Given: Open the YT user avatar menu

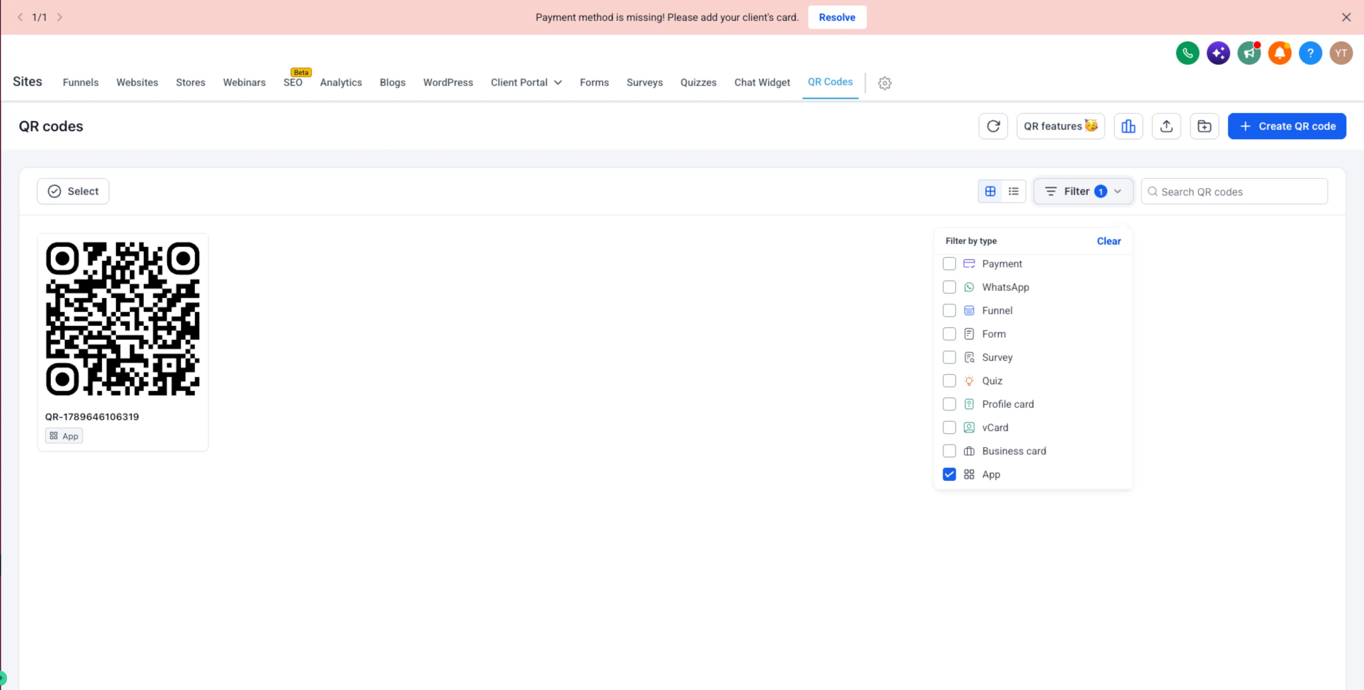Looking at the screenshot, I should click(1341, 53).
